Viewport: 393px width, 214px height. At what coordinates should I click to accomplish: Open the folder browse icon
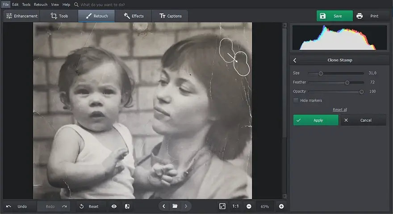175,206
